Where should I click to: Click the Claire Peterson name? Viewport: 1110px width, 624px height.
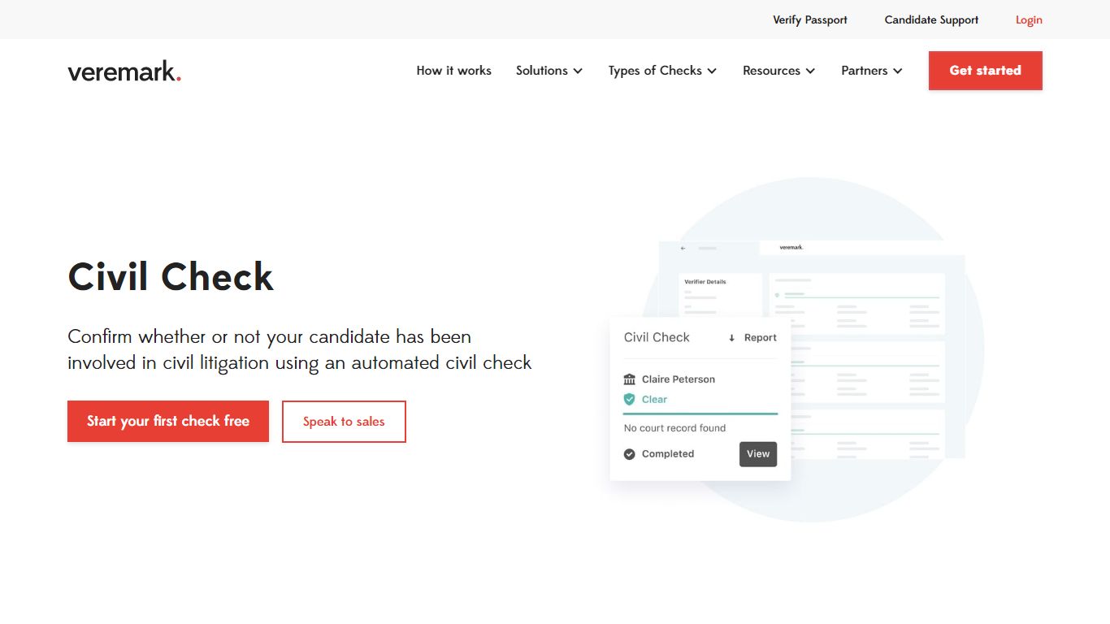679,379
